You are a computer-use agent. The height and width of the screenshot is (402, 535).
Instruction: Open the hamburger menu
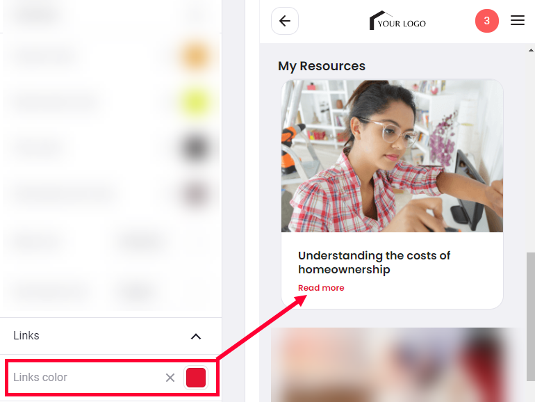[517, 20]
